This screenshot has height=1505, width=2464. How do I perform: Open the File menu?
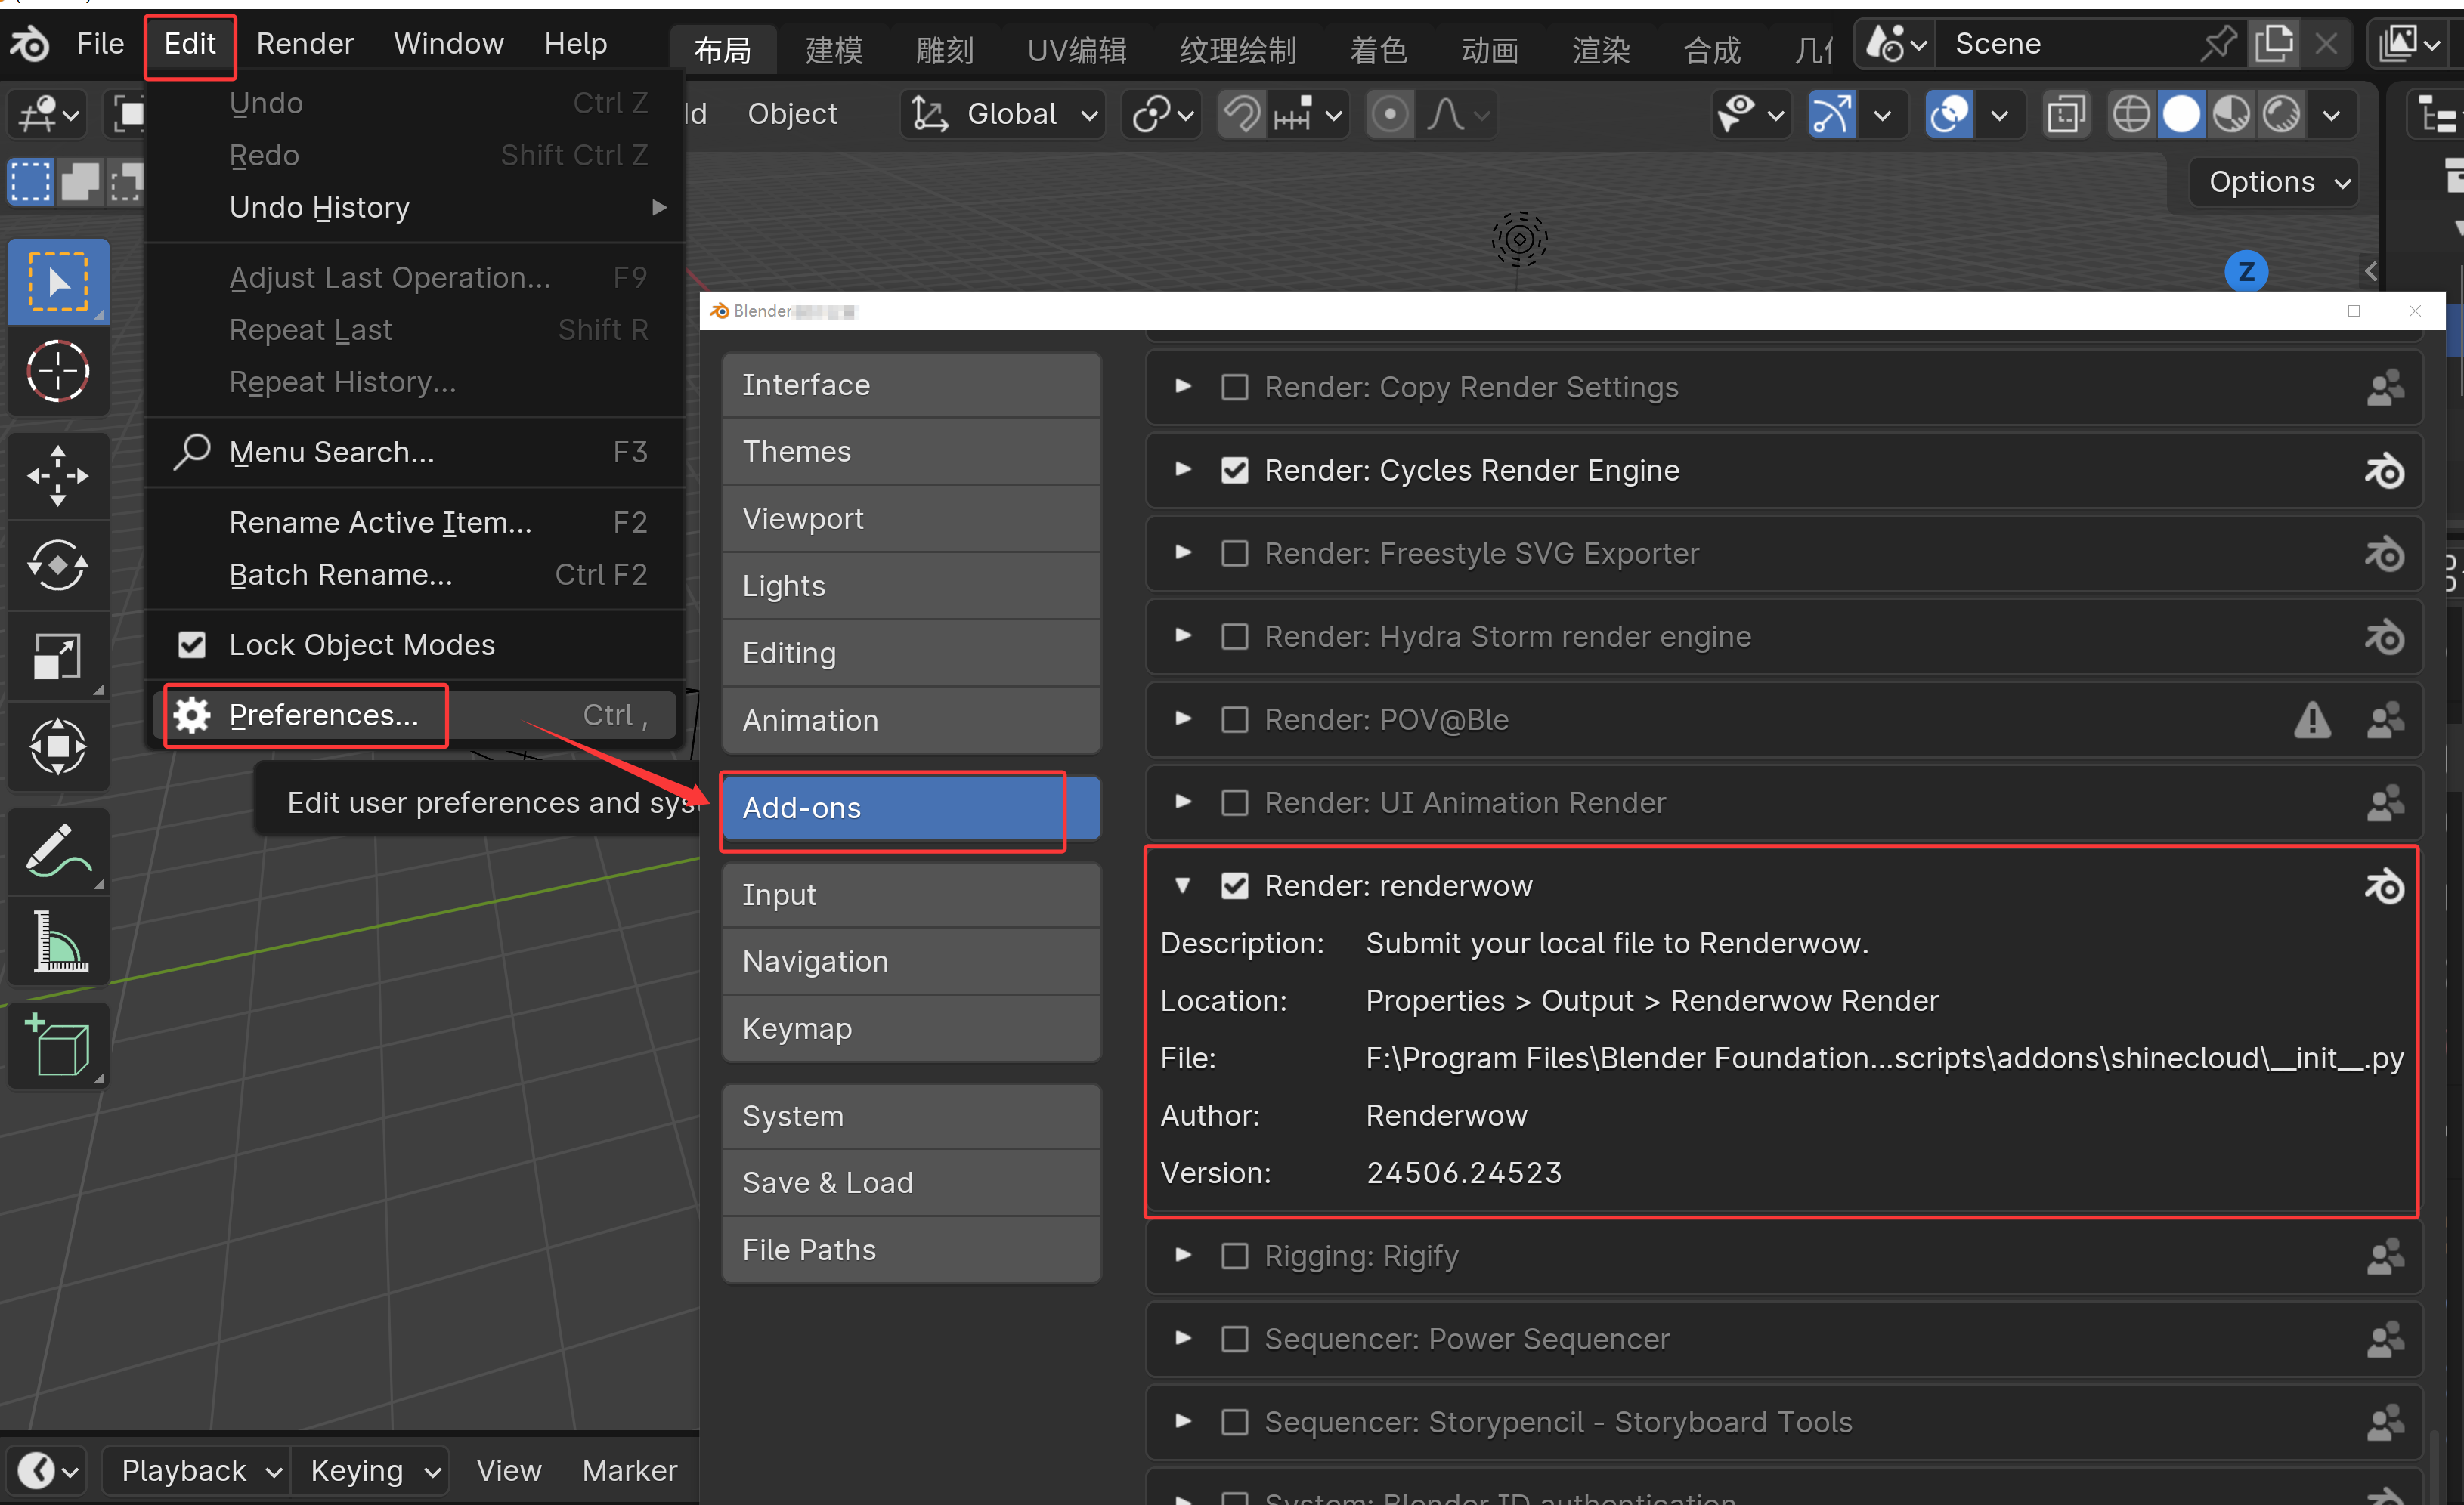100,44
